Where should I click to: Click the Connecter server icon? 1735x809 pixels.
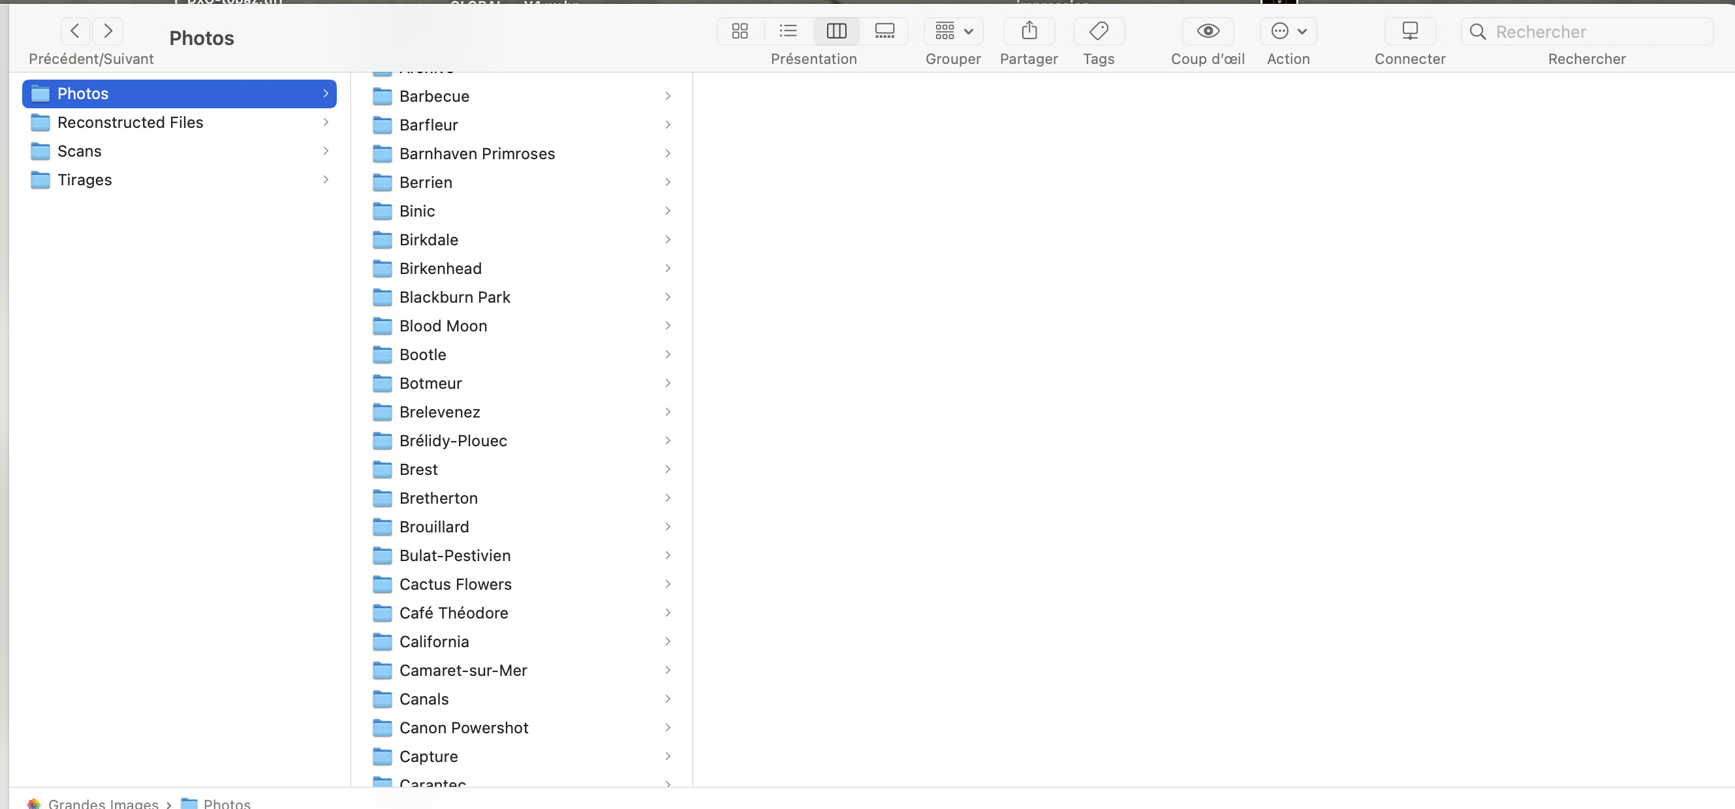(1409, 31)
